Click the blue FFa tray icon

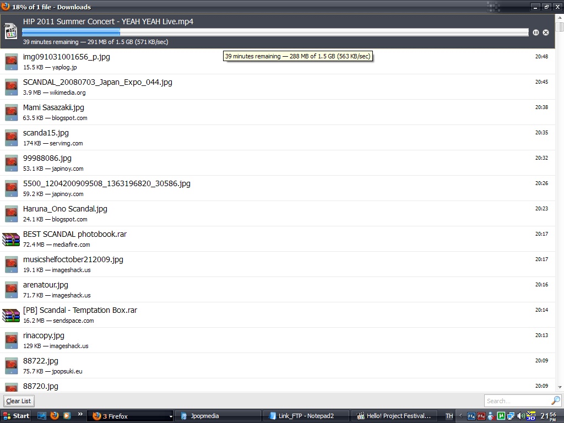(x=471, y=416)
